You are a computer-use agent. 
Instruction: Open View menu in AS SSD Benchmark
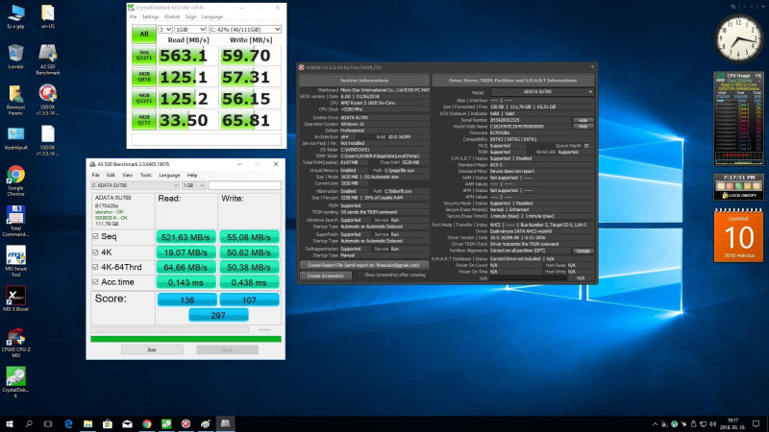click(x=128, y=175)
